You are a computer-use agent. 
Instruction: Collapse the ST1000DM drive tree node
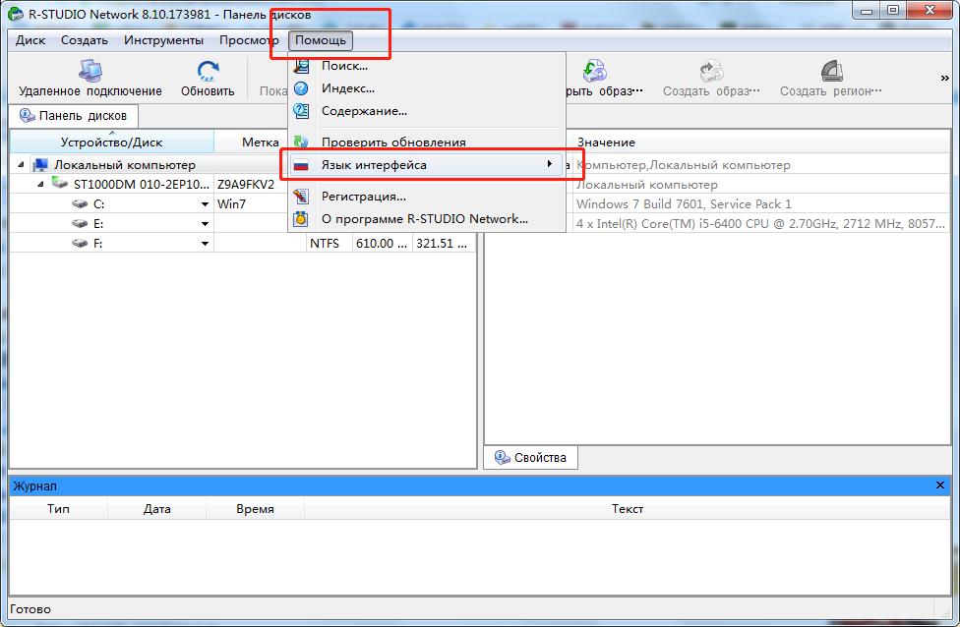coord(41,185)
